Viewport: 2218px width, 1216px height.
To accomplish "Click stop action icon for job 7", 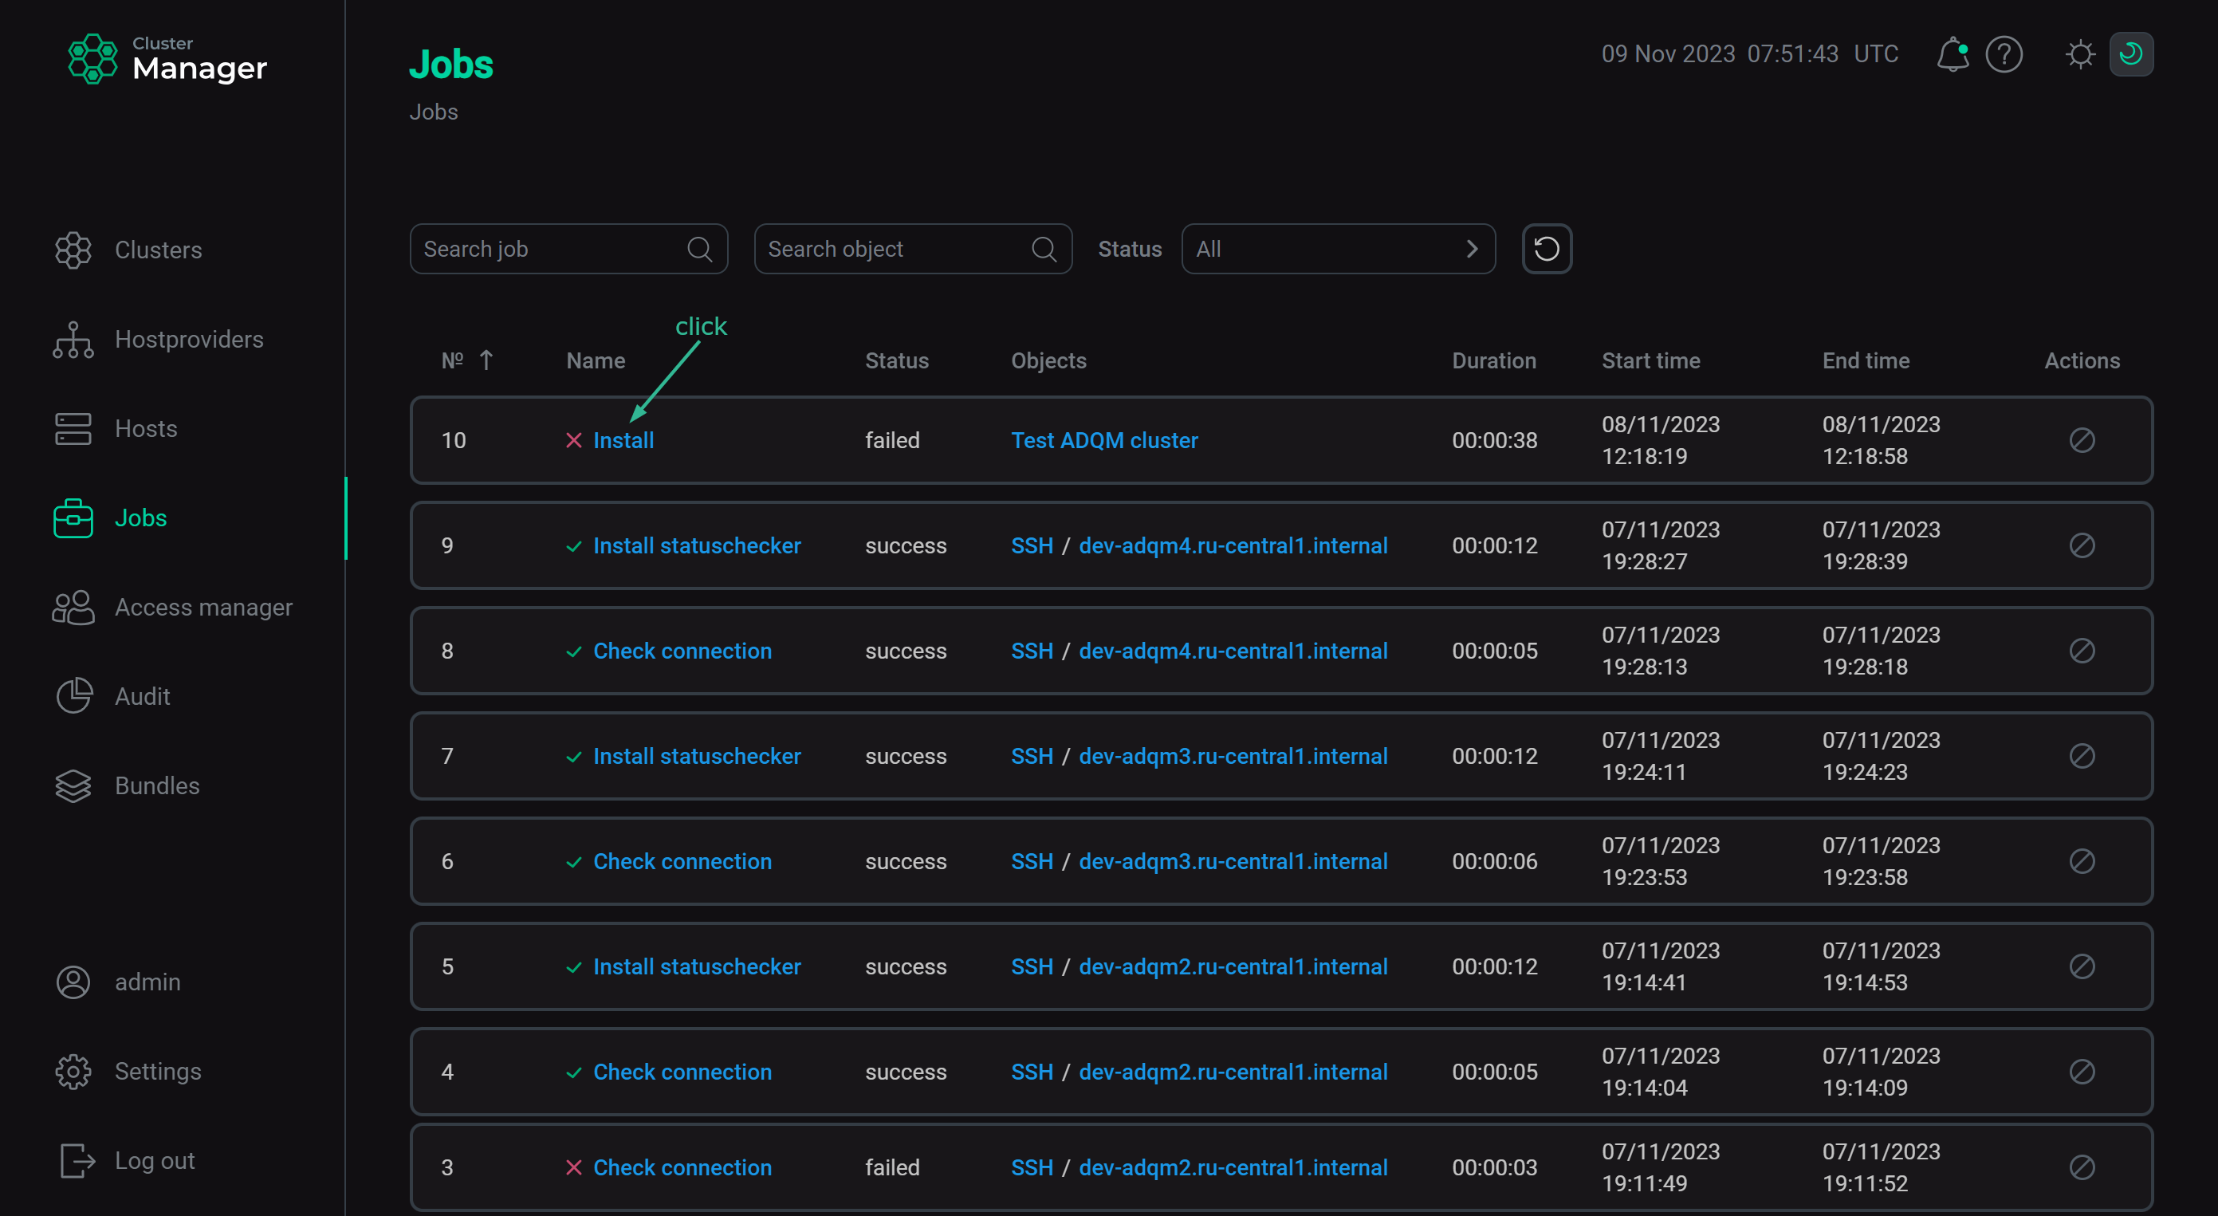I will pos(2082,755).
